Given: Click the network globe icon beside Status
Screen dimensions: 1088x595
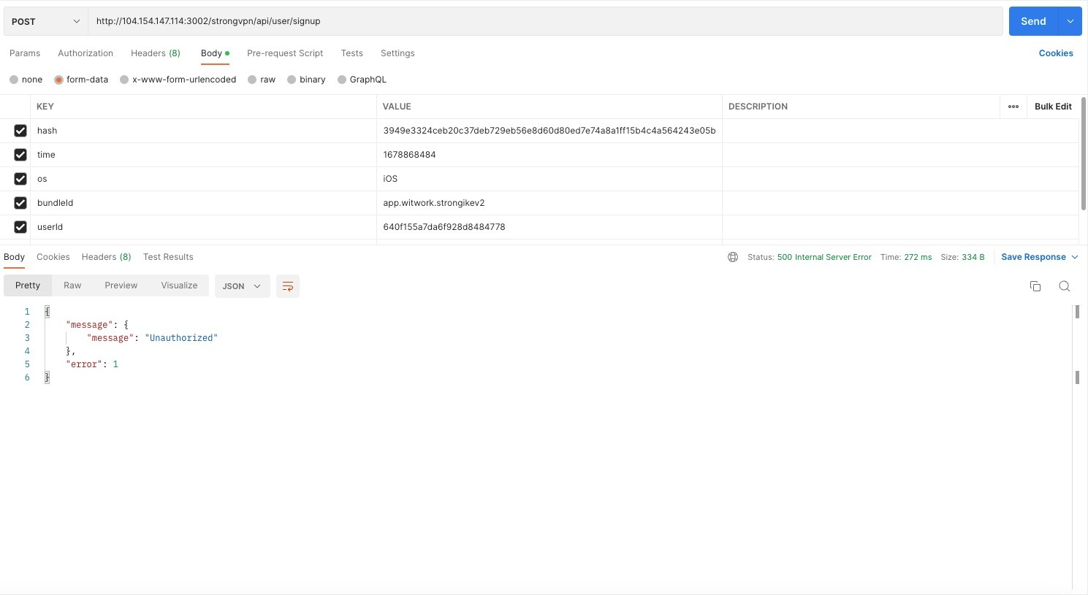Looking at the screenshot, I should (x=733, y=257).
